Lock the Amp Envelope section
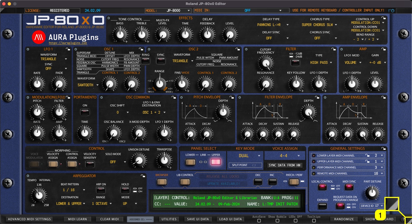 coord(383,97)
